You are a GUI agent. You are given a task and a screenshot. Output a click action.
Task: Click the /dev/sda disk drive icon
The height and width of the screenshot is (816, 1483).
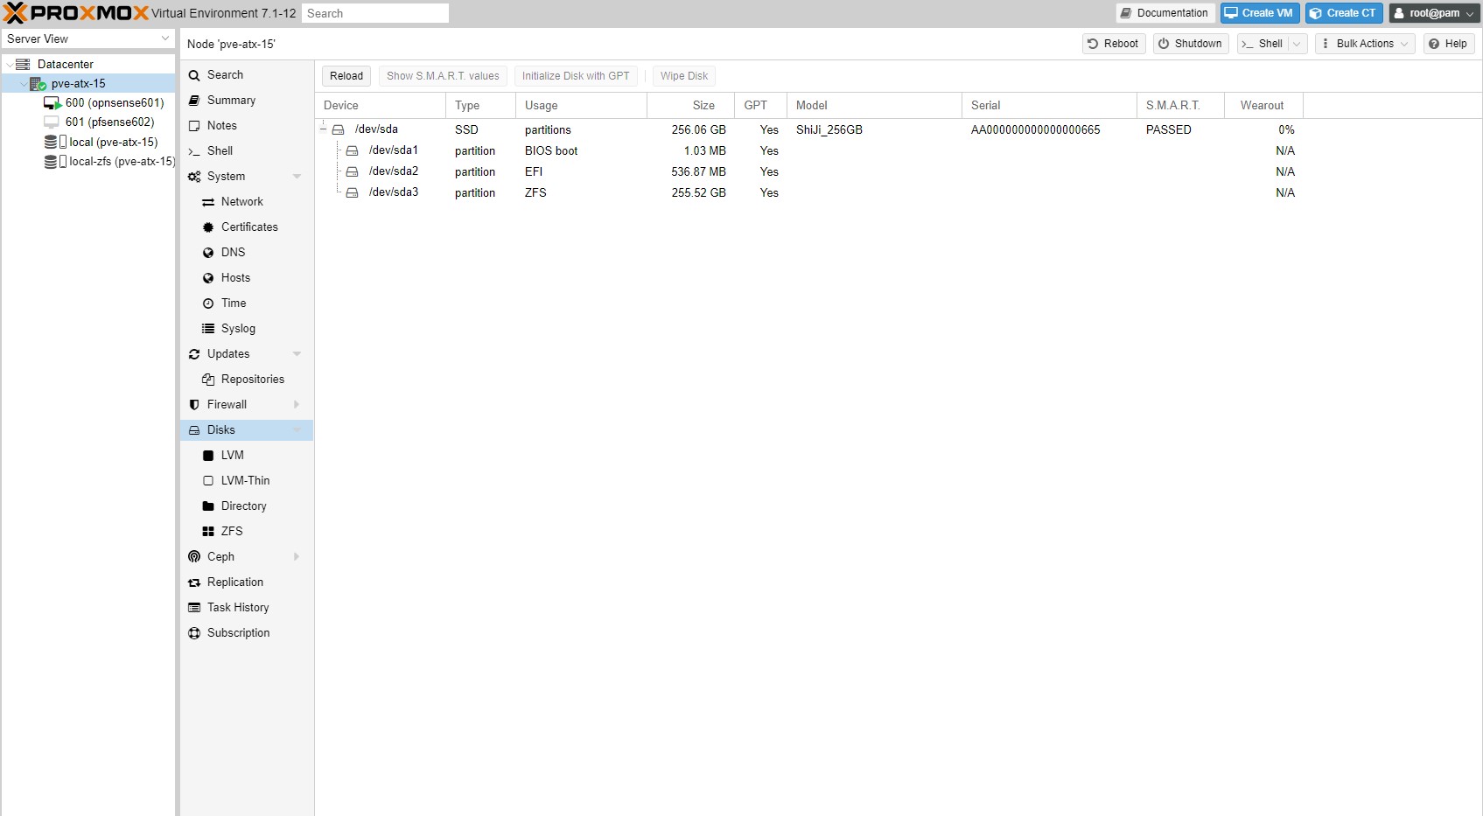point(338,129)
